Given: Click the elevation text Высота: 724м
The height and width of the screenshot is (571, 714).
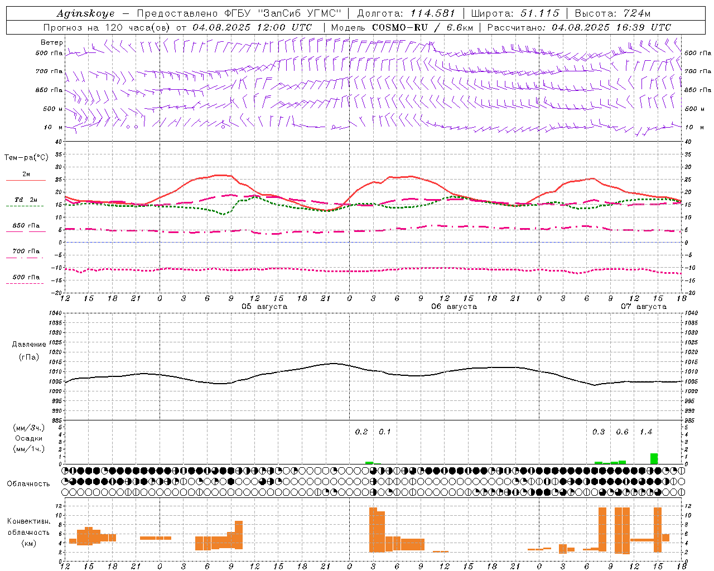Looking at the screenshot, I should click(612, 13).
